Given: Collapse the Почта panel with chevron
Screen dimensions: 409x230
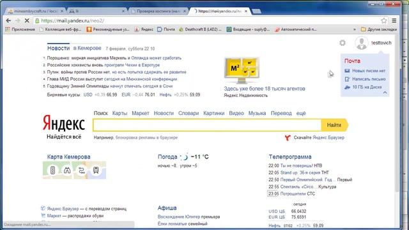Looking at the screenshot, I should [x=385, y=93].
